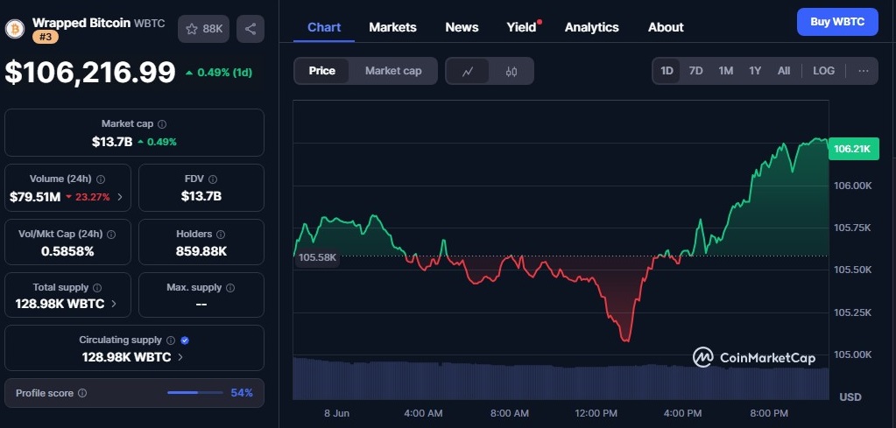896x428 pixels.
Task: Click the Wrapped Bitcoin coin logo
Action: [x=15, y=29]
